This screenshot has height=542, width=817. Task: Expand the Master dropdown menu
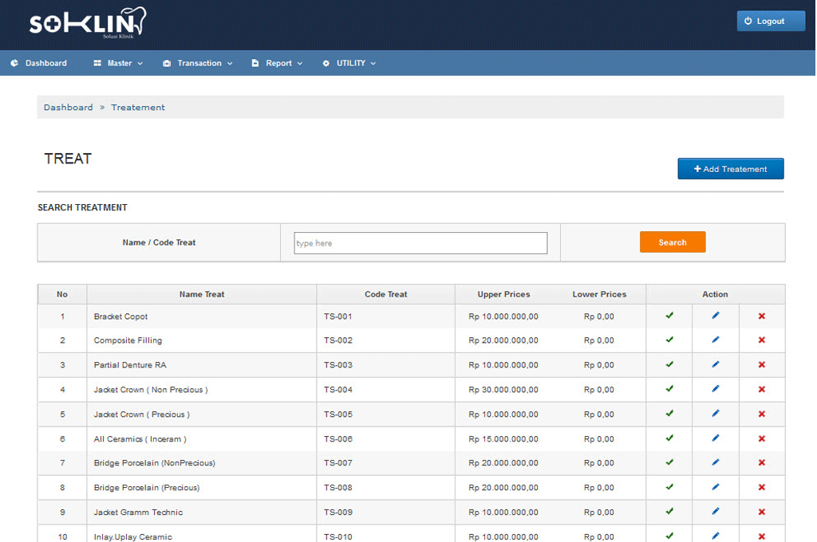pyautogui.click(x=118, y=63)
